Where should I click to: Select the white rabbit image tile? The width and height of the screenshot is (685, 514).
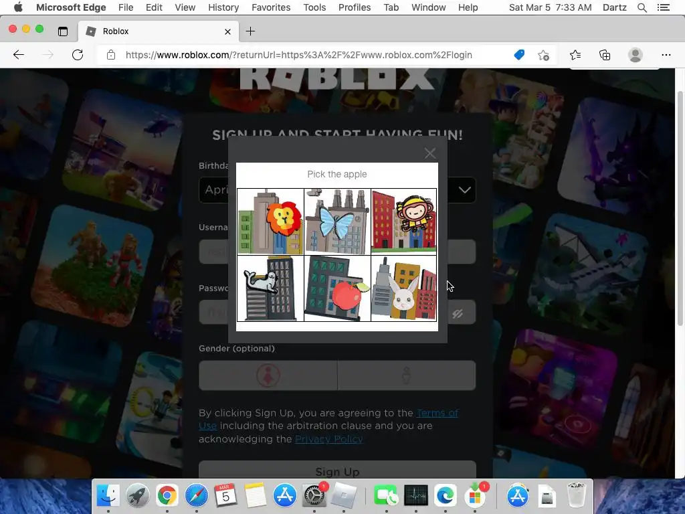(x=403, y=288)
